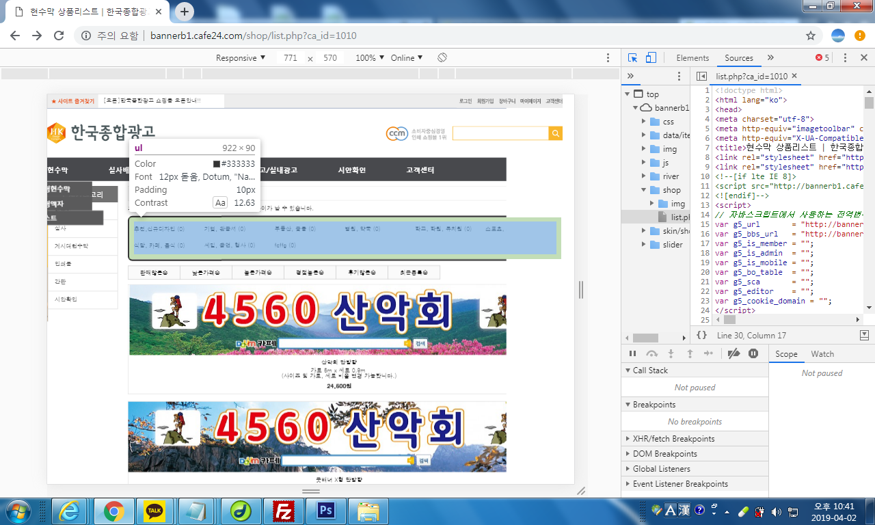This screenshot has height=525, width=875.
Task: Open a new browser tab
Action: click(185, 12)
